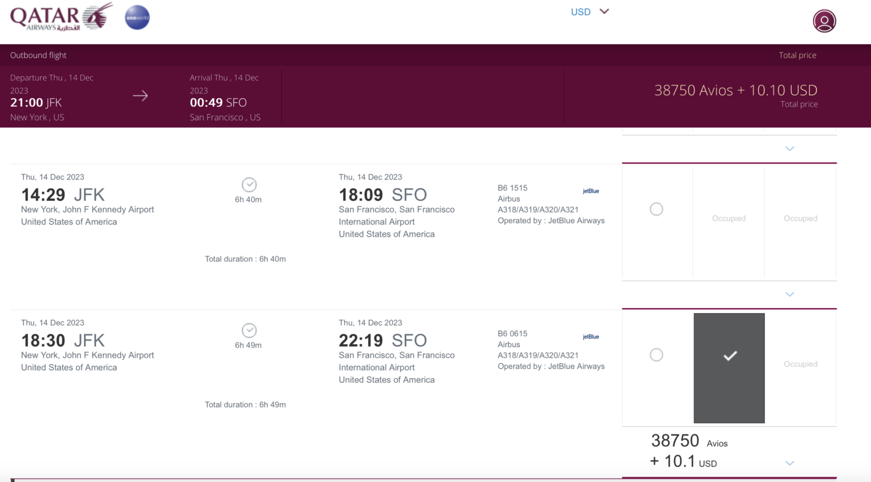Image resolution: width=871 pixels, height=482 pixels.
Task: Click the arrow between JFK and SFO
Action: click(x=140, y=96)
